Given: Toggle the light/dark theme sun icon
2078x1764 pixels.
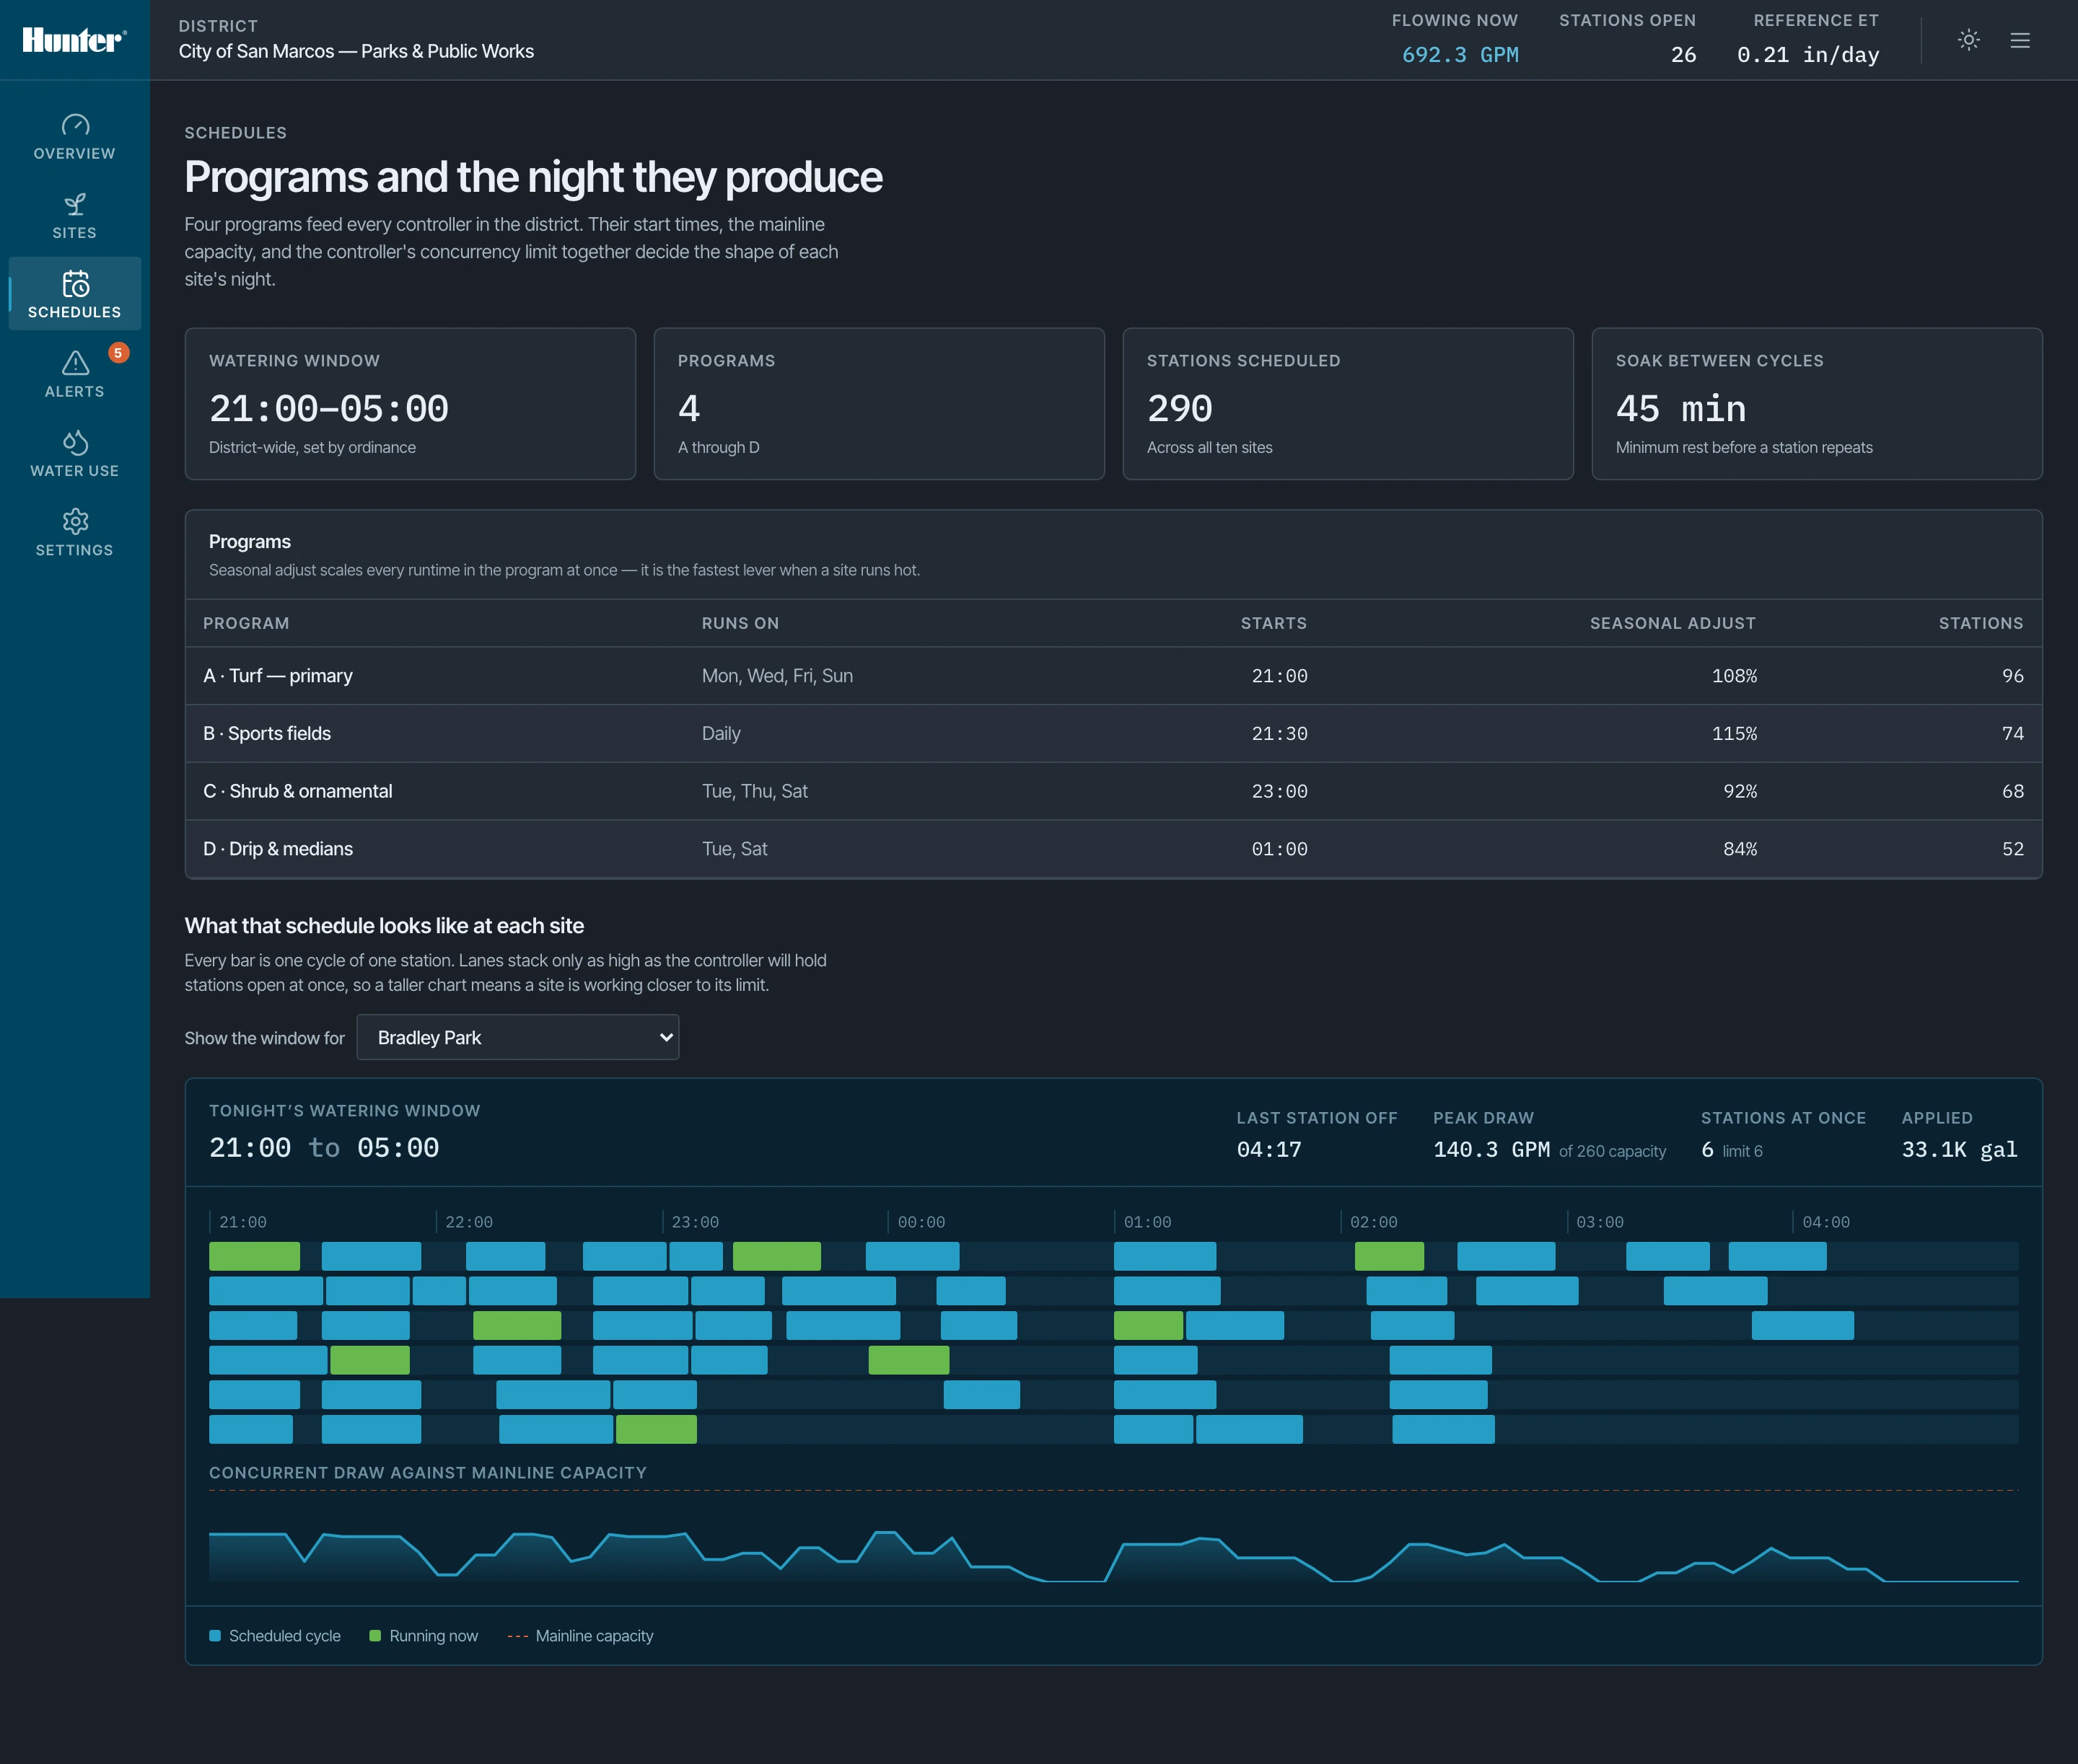Looking at the screenshot, I should pyautogui.click(x=1968, y=40).
